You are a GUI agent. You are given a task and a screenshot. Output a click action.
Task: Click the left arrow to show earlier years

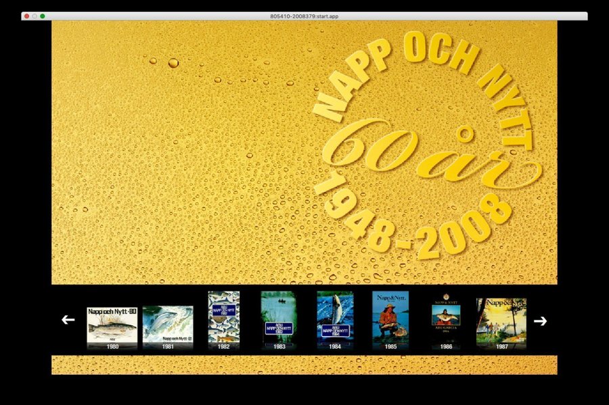(68, 320)
